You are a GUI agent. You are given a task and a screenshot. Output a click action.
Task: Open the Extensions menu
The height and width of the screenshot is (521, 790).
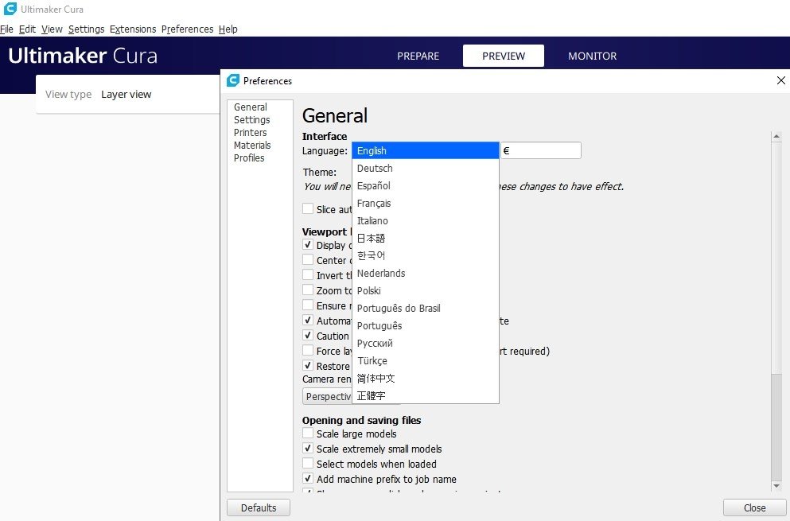[133, 29]
